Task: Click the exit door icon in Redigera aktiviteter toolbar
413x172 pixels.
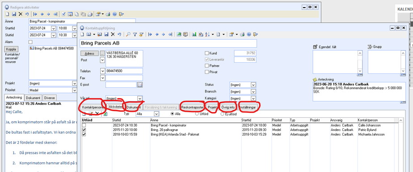Action: 121,14
